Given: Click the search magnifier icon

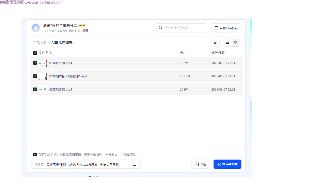Looking at the screenshot, I should (161, 28).
